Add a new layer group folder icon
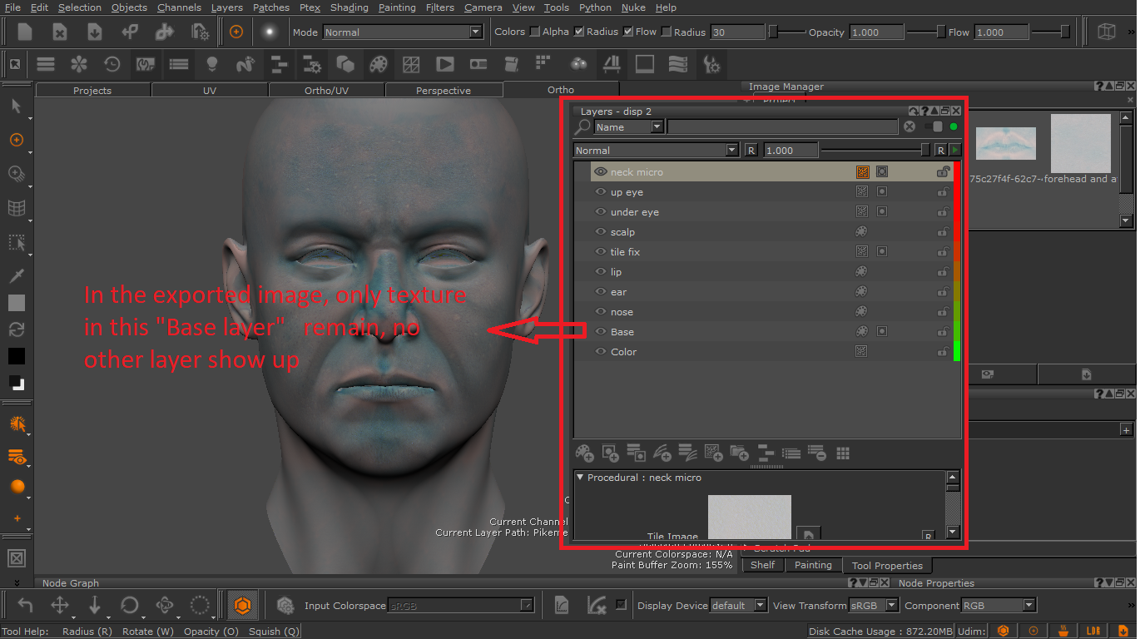This screenshot has height=639, width=1145. [739, 453]
